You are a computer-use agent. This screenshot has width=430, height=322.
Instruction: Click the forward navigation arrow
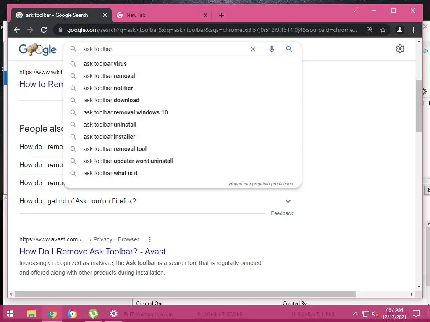30,30
